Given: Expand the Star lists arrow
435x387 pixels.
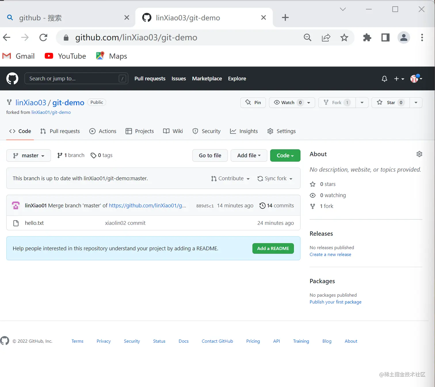Looking at the screenshot, I should (x=416, y=103).
